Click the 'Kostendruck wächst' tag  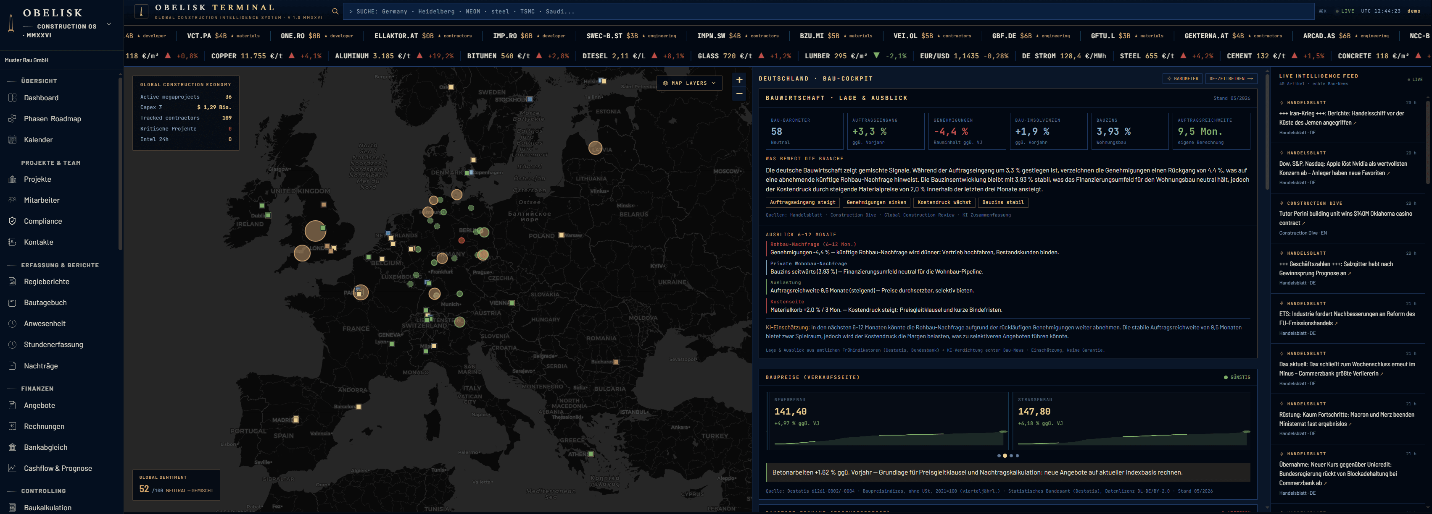944,203
